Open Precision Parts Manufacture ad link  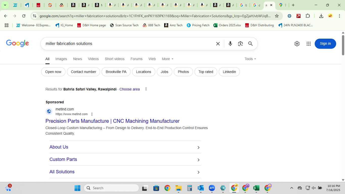coord(112,121)
